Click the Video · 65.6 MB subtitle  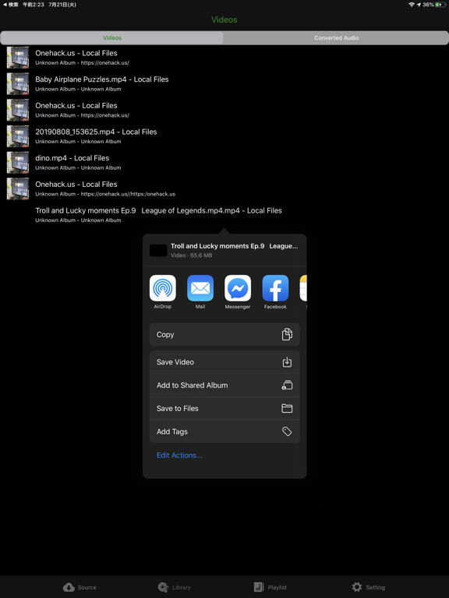[191, 255]
